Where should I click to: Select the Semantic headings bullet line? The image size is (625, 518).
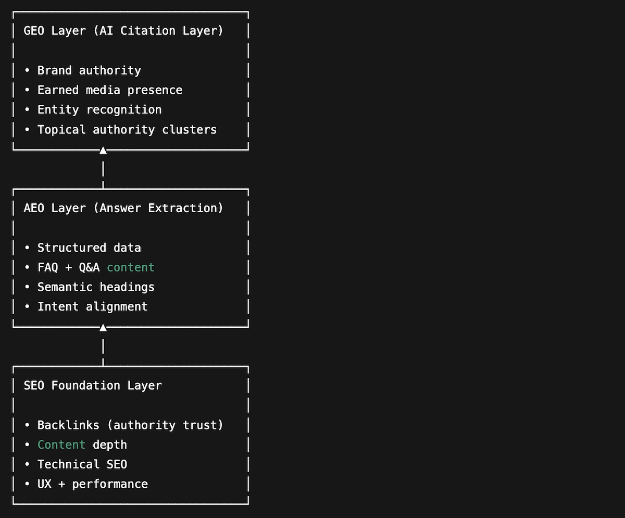coord(96,287)
